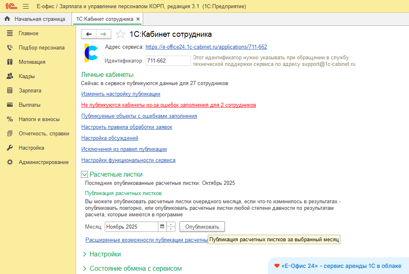
Task: Go back with the left arrow button
Action: coord(89,34)
